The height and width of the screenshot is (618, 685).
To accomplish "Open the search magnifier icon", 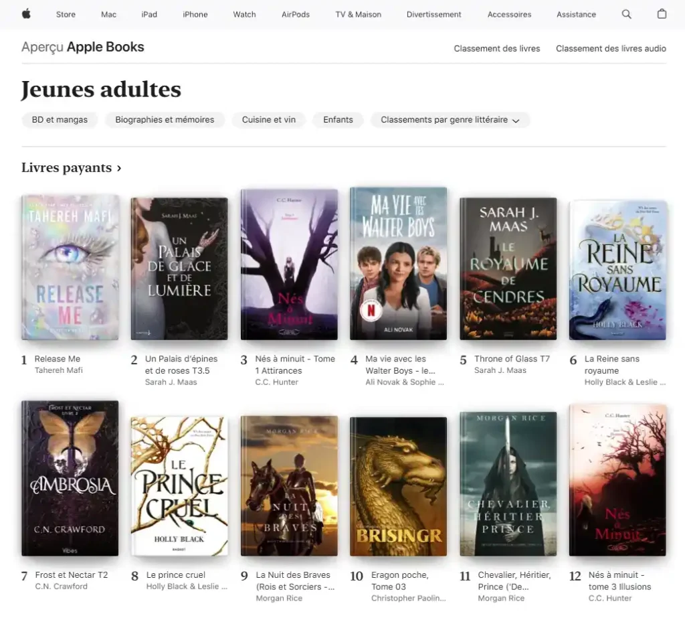I will [626, 14].
